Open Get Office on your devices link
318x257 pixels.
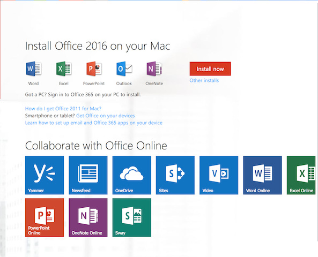tap(106, 116)
